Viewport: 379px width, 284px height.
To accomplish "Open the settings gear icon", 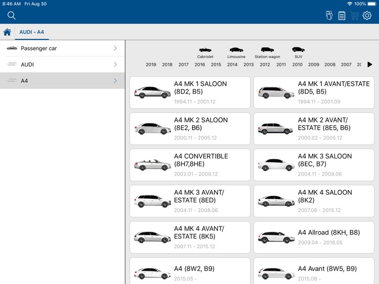I will 367,16.
